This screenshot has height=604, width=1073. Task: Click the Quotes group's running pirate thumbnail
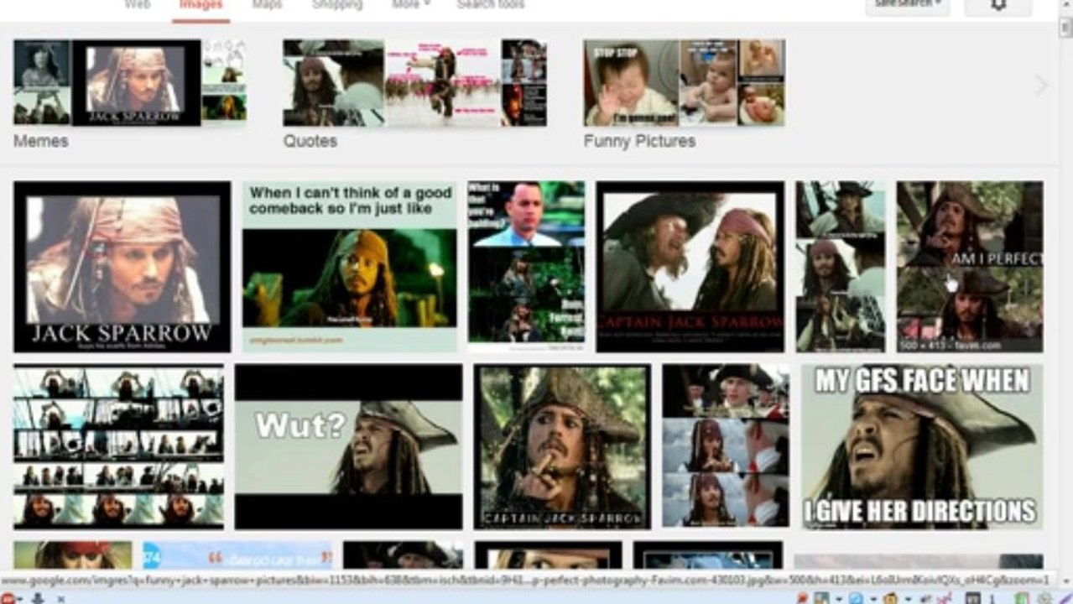click(x=442, y=83)
